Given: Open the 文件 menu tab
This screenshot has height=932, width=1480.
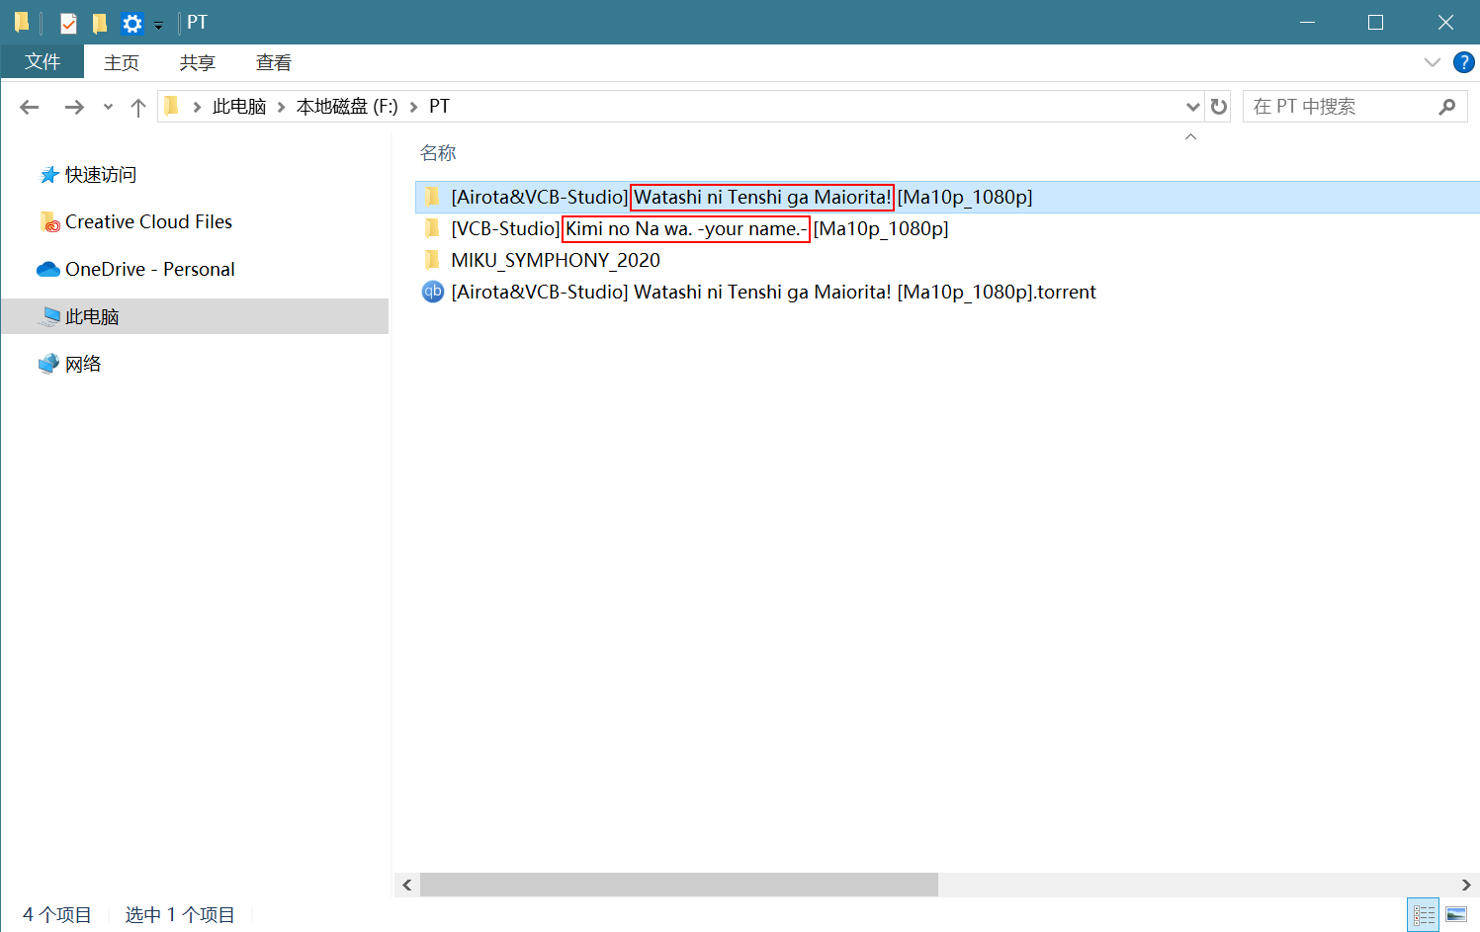Looking at the screenshot, I should [43, 61].
